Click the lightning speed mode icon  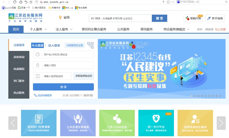163,2
